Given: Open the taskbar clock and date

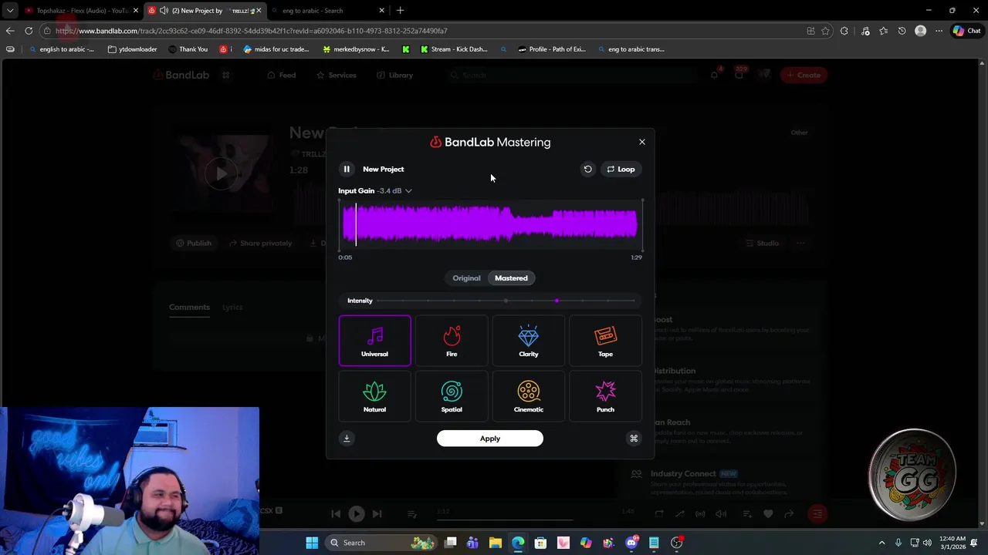Looking at the screenshot, I should [x=952, y=543].
